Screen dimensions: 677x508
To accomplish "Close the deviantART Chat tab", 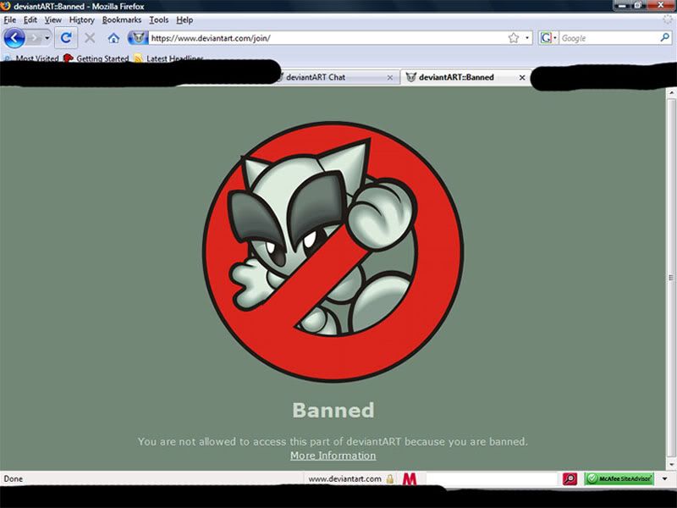I will (390, 78).
